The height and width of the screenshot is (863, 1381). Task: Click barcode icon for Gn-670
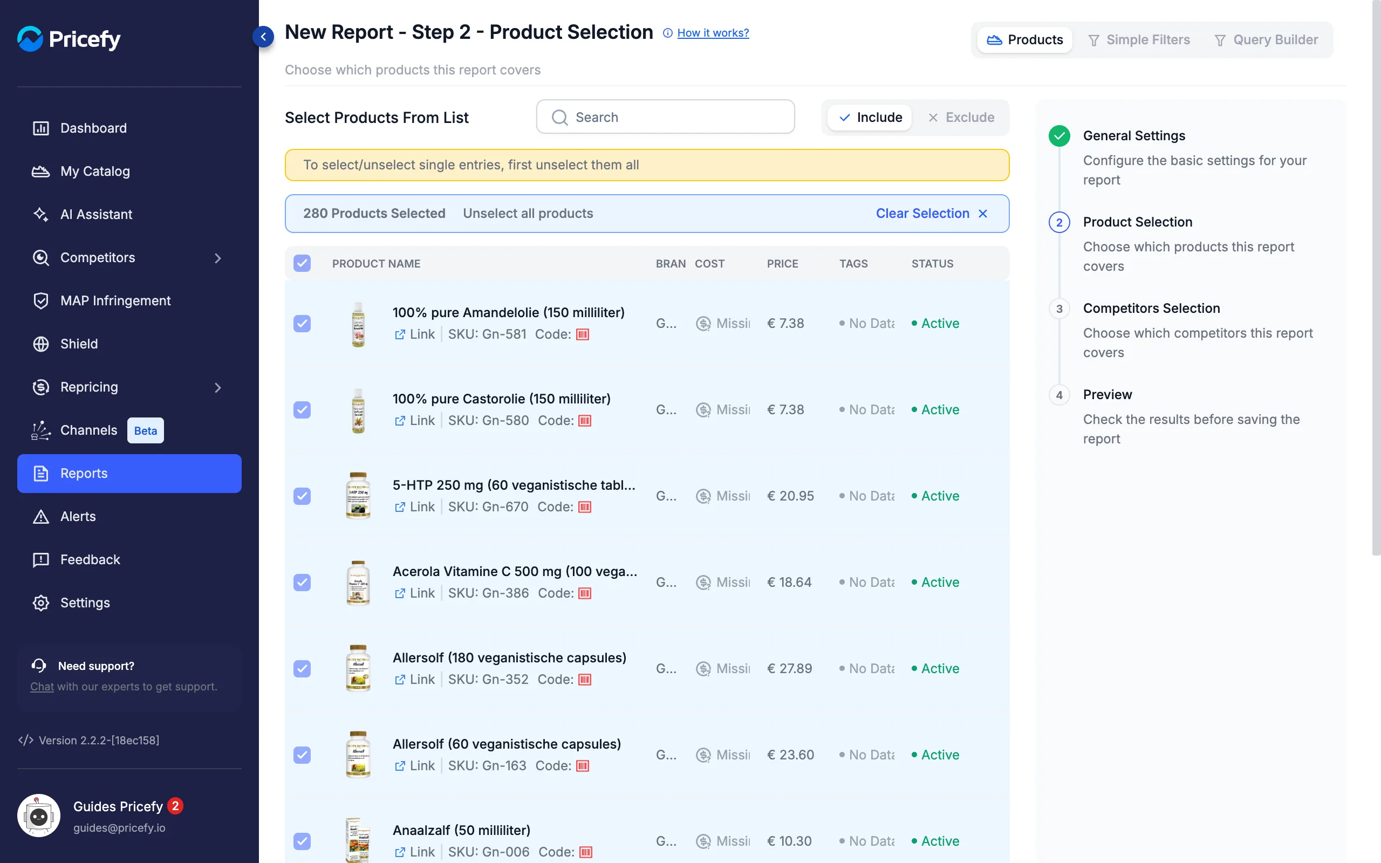click(585, 508)
